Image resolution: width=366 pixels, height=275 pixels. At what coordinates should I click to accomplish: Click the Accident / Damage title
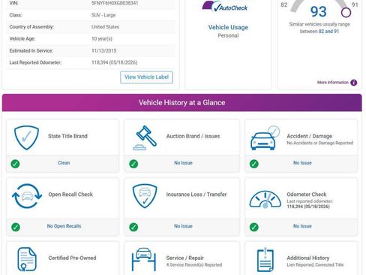310,136
